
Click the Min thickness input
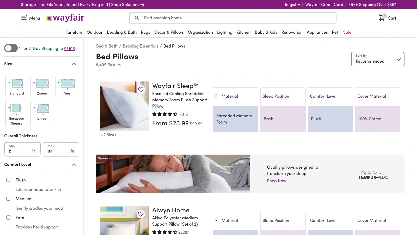22,149
